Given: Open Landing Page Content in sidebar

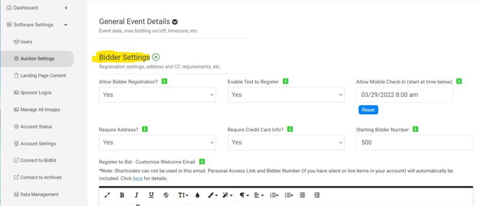Looking at the screenshot, I should 43,75.
